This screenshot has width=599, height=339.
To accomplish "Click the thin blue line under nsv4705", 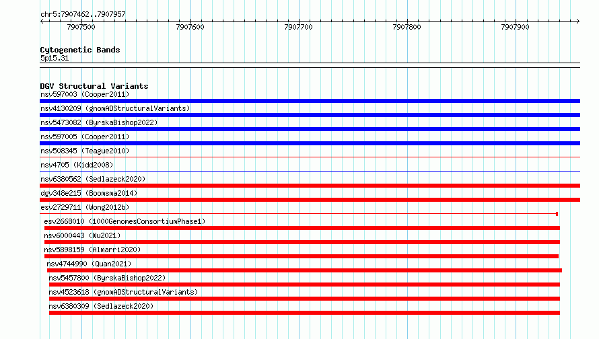I will pos(310,171).
